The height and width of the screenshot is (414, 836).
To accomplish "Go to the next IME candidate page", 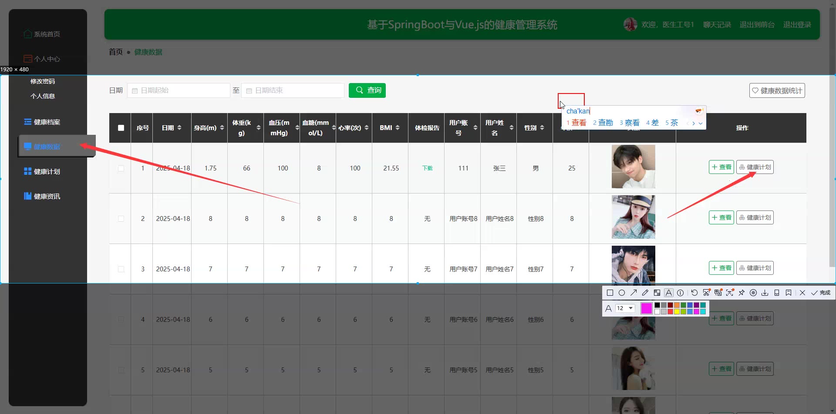I will (x=694, y=123).
